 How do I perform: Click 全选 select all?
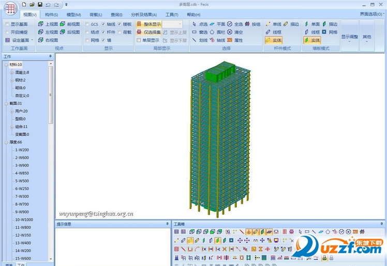(x=235, y=24)
